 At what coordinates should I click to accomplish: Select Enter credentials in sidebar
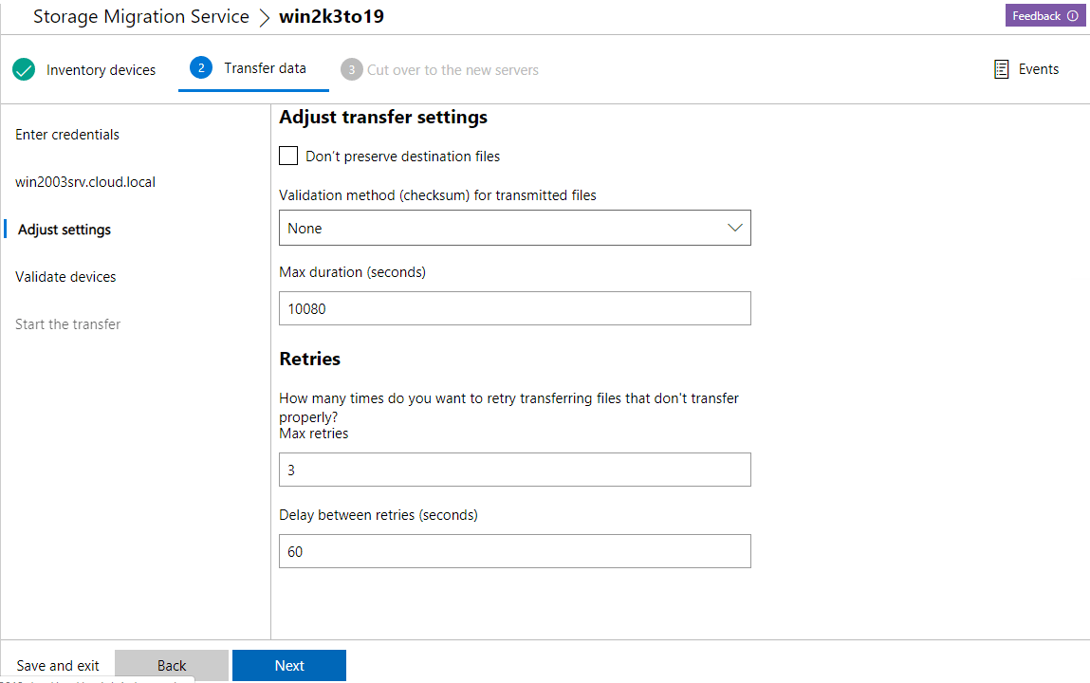click(67, 135)
